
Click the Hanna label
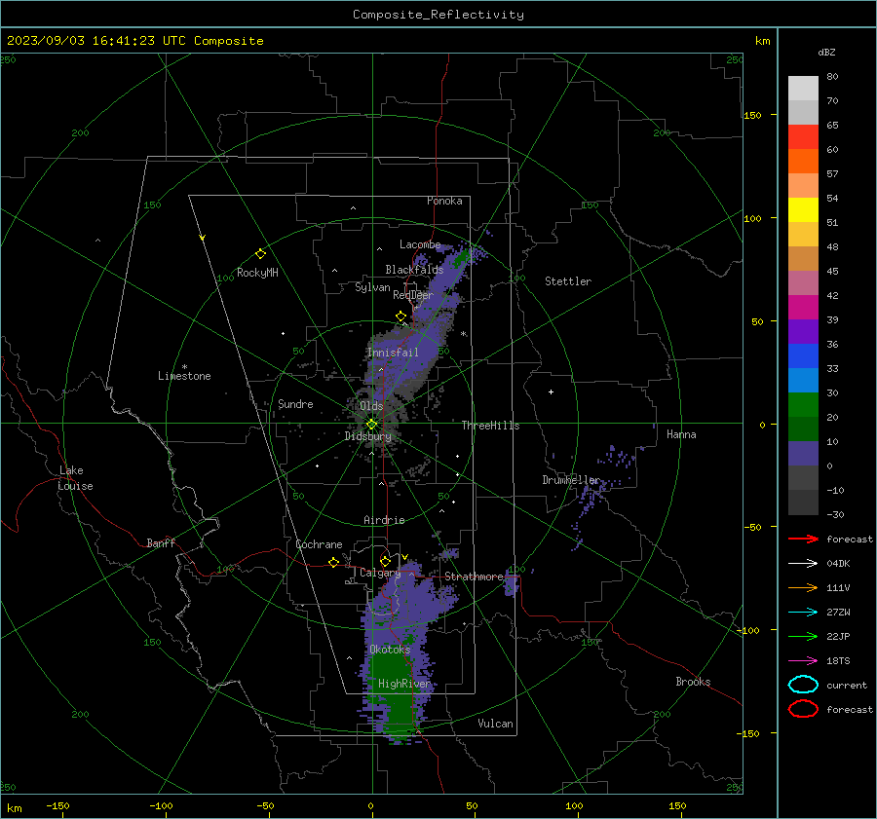tap(681, 434)
